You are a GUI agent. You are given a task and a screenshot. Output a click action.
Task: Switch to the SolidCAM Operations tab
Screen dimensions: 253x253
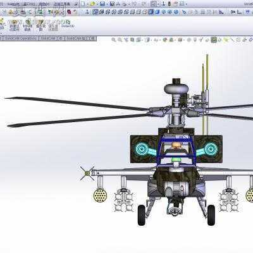(21, 39)
